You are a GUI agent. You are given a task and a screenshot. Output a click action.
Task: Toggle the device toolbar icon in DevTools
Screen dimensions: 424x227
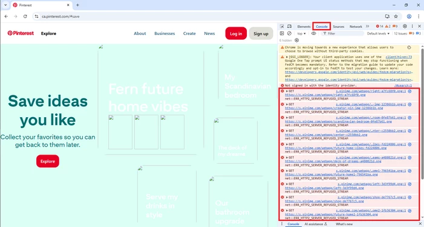(x=289, y=27)
